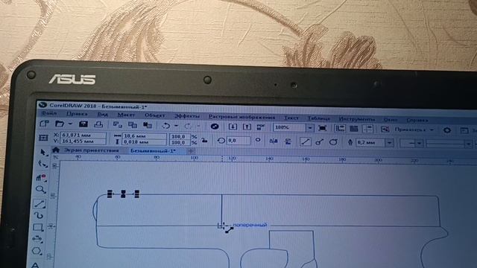Switch to Безымянный-1 document tab

pos(153,150)
